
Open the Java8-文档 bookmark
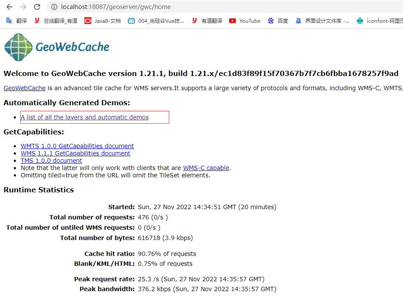pos(102,21)
